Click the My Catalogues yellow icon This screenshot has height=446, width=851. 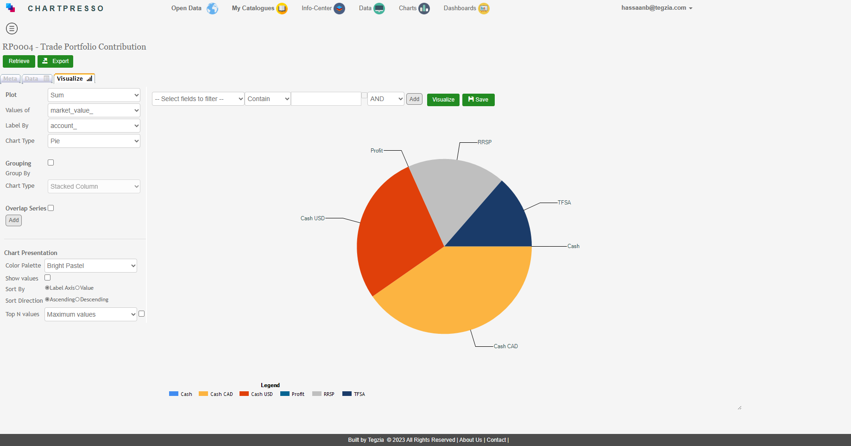[282, 8]
